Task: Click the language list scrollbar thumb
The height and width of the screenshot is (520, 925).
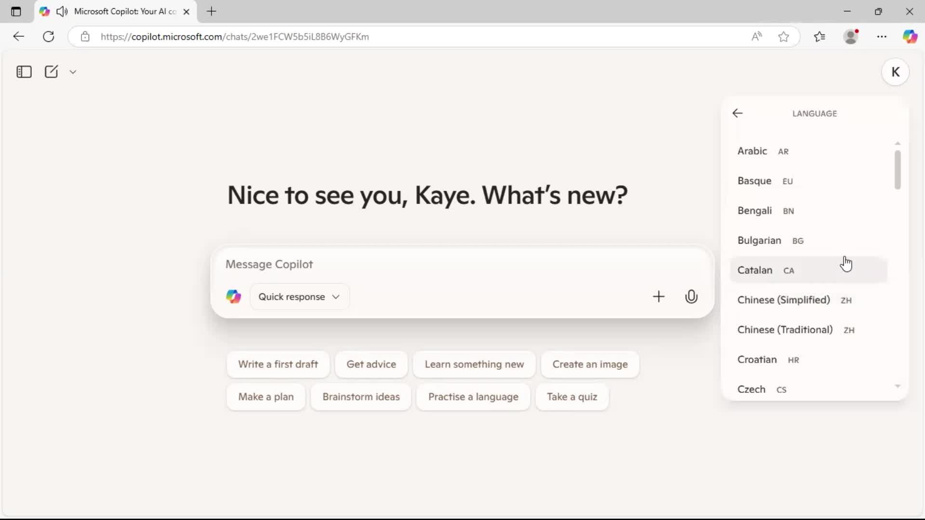Action: click(x=897, y=170)
